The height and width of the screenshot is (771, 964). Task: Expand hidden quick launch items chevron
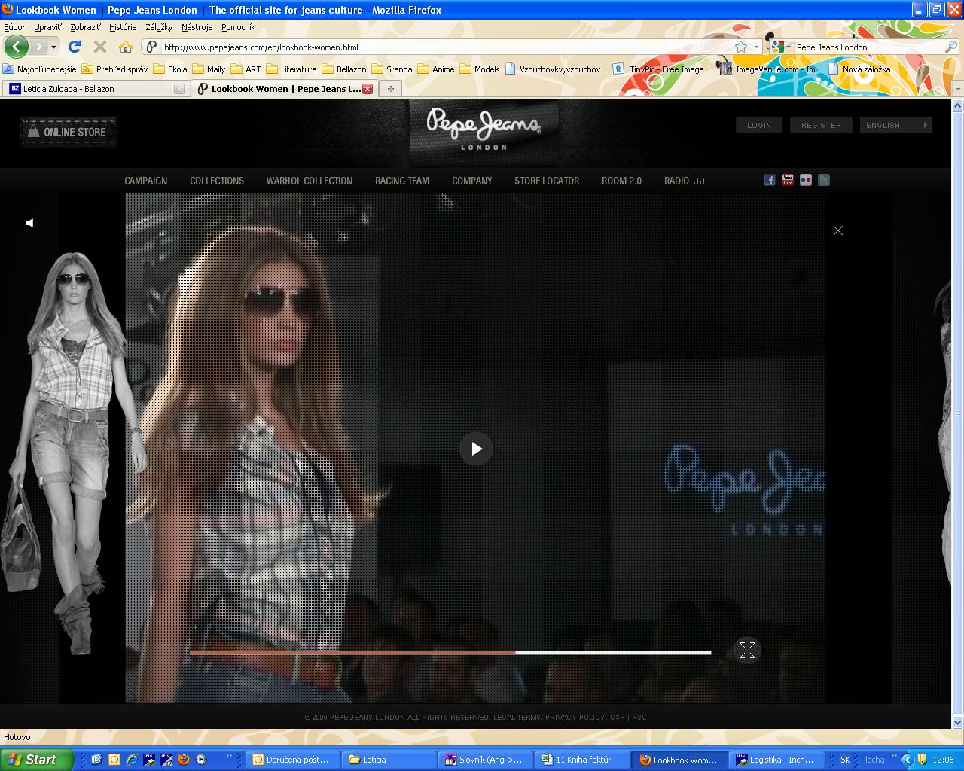(229, 756)
